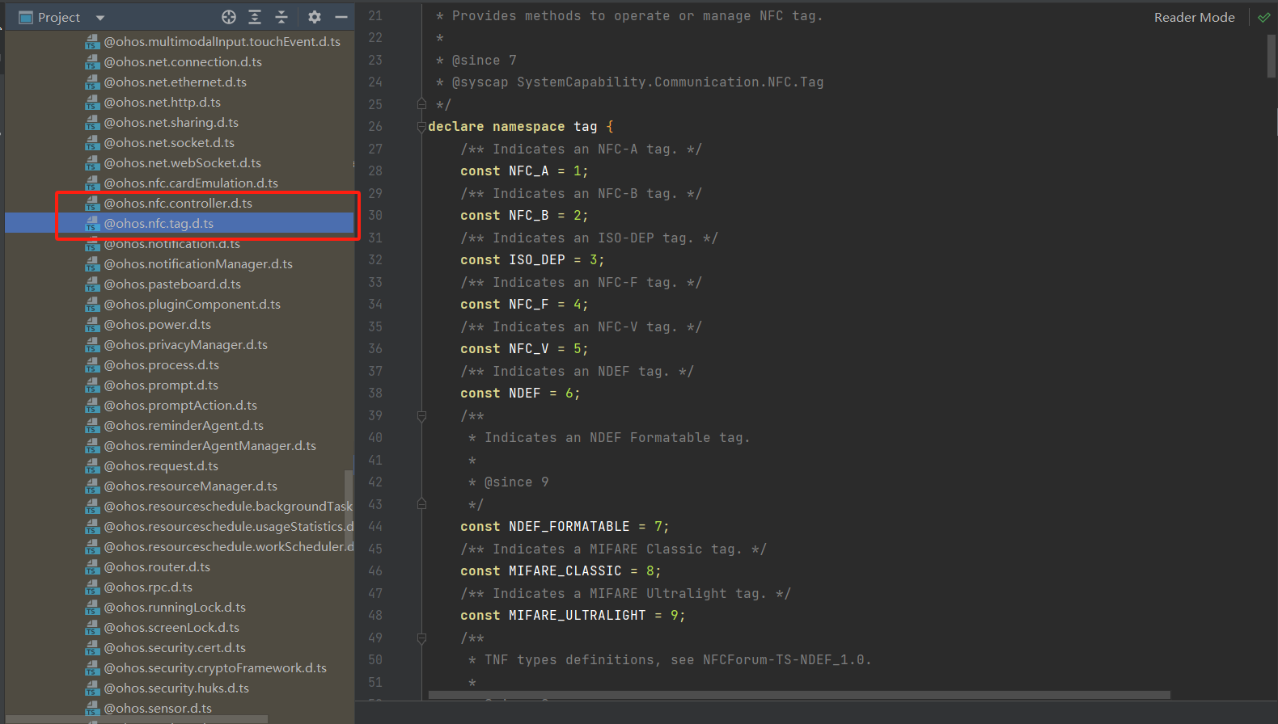Click the Project tree horizontal scrollbar

coord(138,719)
